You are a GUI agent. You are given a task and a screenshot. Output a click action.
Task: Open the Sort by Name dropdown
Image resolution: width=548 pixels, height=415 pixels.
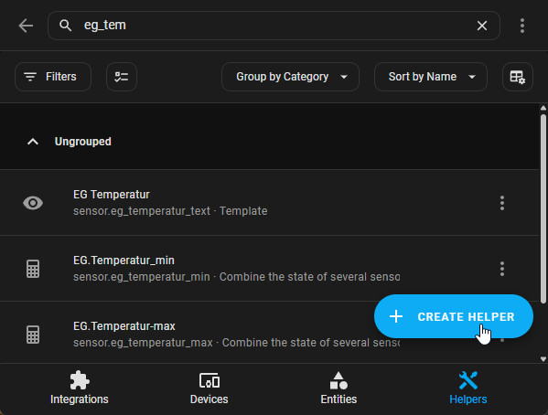(x=431, y=77)
